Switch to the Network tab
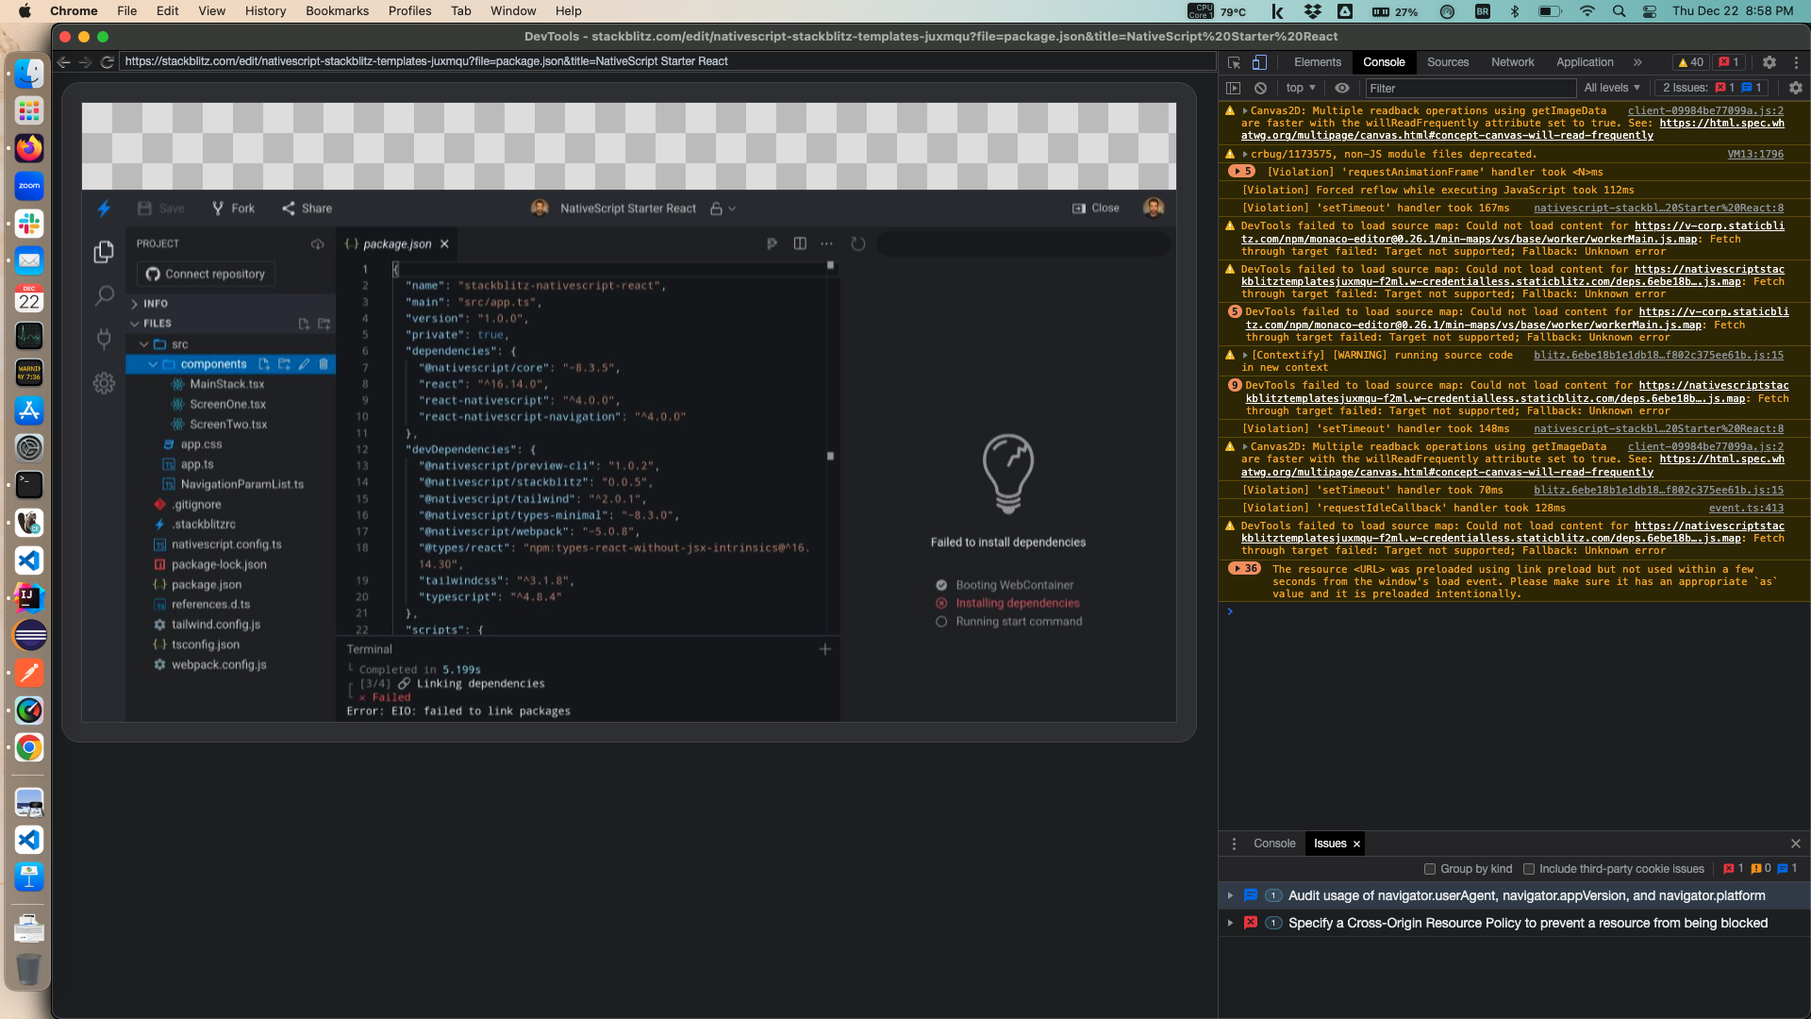Image resolution: width=1811 pixels, height=1019 pixels. pos(1512,62)
